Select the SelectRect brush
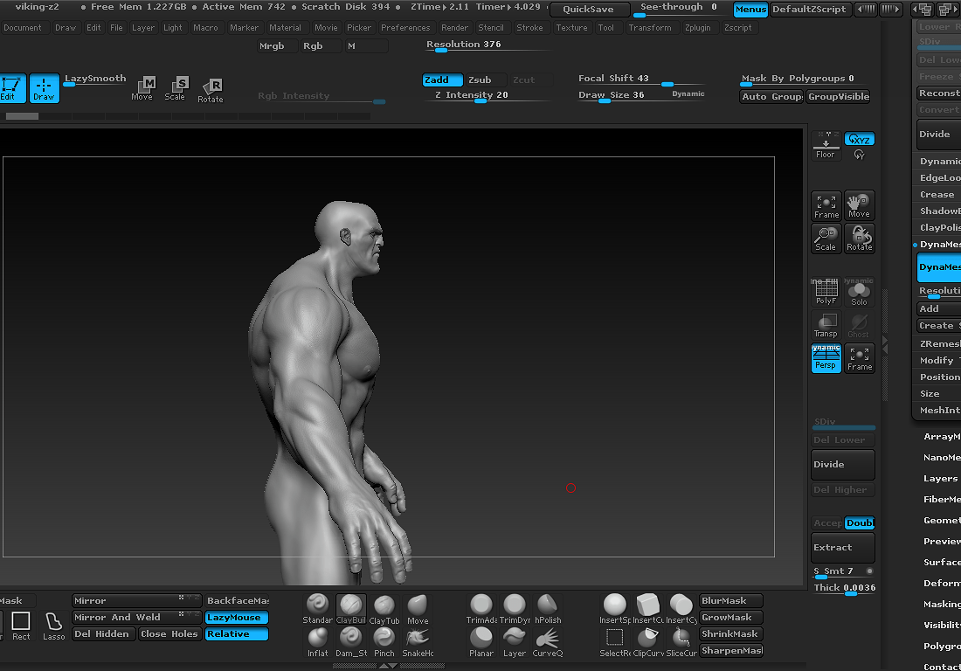This screenshot has width=961, height=671. click(615, 642)
